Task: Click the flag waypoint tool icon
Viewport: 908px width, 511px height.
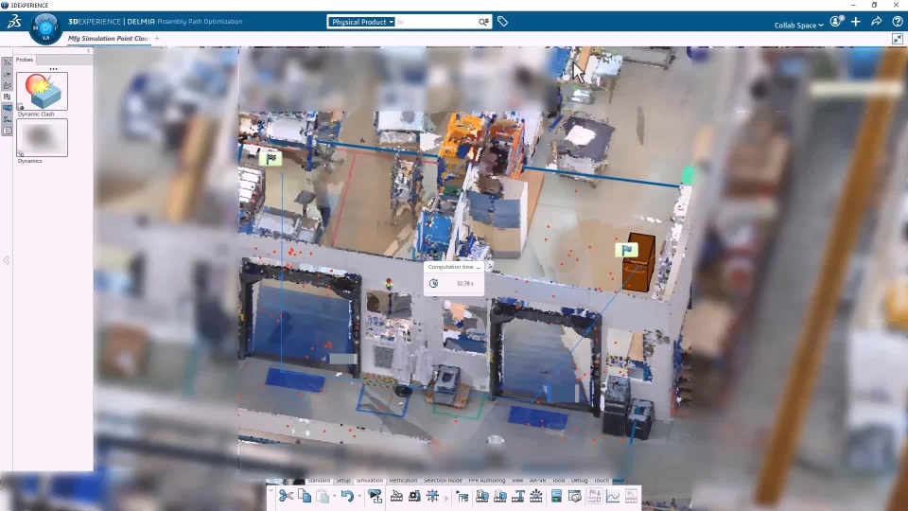Action: pyautogui.click(x=463, y=496)
